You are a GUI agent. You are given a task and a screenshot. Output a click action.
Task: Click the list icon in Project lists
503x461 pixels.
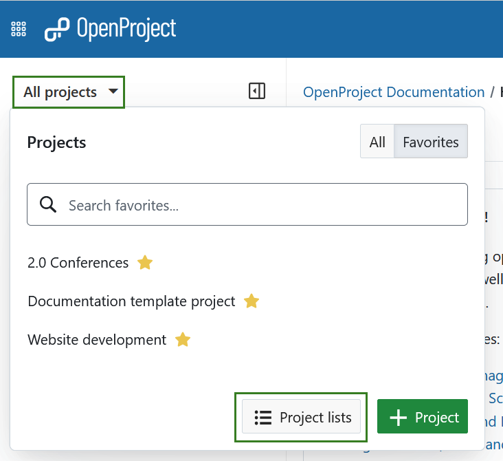pos(262,417)
